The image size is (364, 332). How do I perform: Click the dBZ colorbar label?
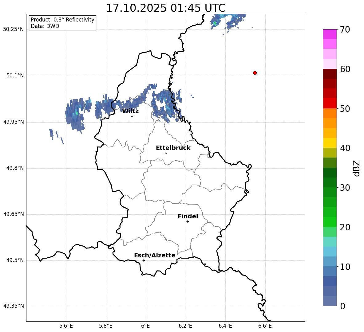(x=357, y=168)
